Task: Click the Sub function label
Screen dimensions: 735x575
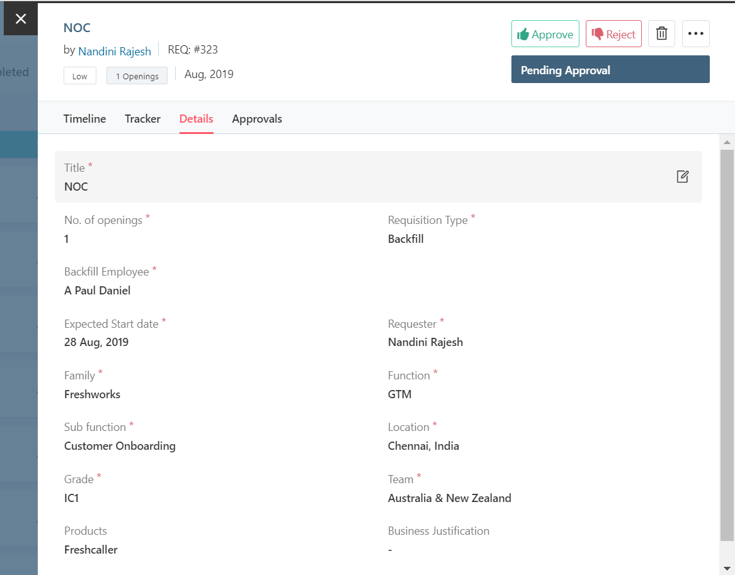Action: [x=95, y=427]
